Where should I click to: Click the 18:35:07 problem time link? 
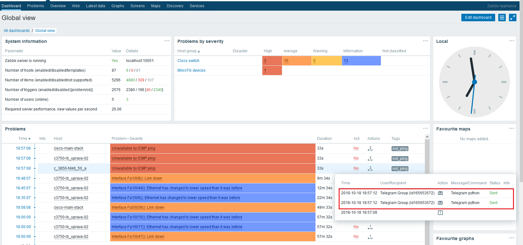pyautogui.click(x=23, y=198)
